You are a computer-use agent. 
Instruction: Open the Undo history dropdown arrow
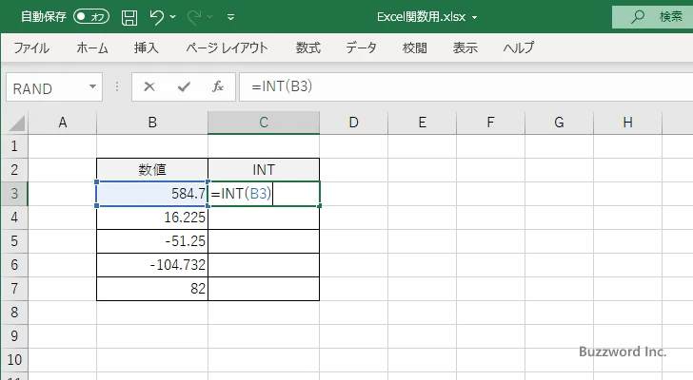pyautogui.click(x=176, y=17)
